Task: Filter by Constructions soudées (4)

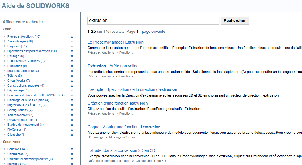Action: (26, 85)
